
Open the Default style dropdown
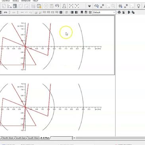click(x=104, y=12)
